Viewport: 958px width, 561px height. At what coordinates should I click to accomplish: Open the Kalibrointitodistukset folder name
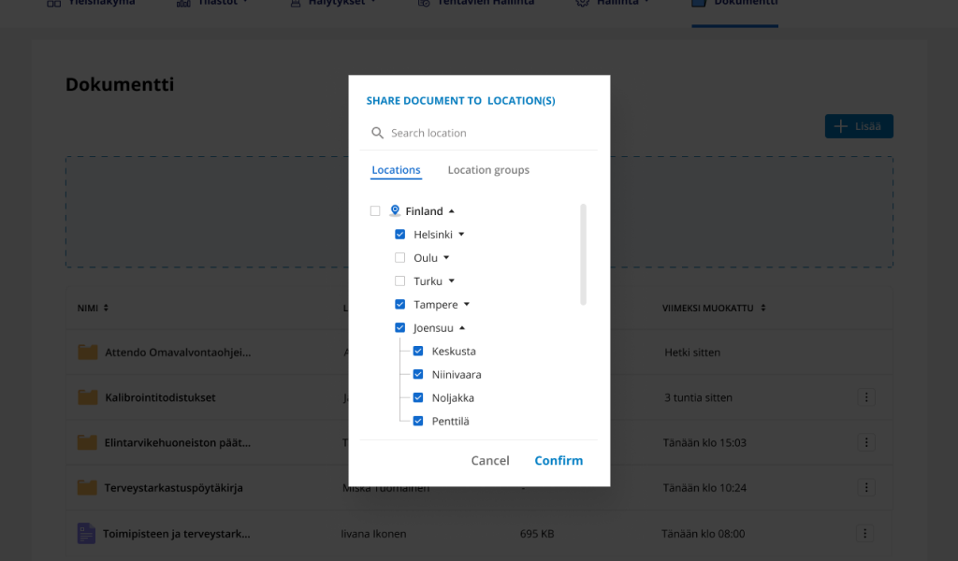pos(160,397)
